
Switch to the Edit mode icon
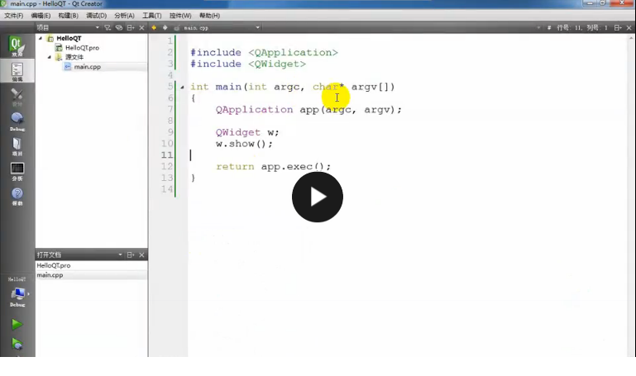click(x=17, y=72)
